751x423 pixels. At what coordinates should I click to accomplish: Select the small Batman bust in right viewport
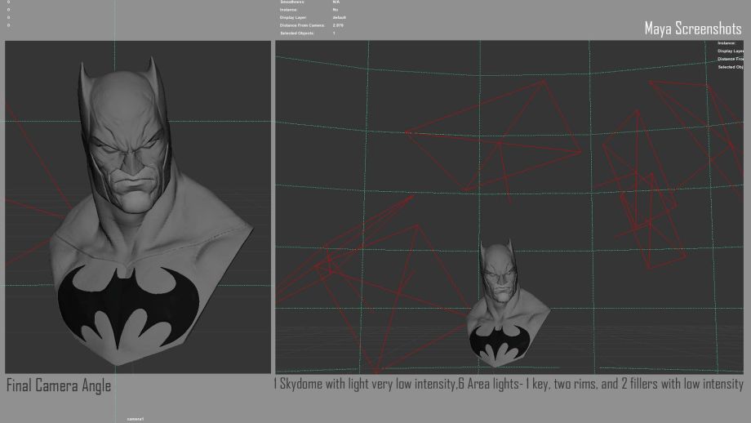[509, 303]
